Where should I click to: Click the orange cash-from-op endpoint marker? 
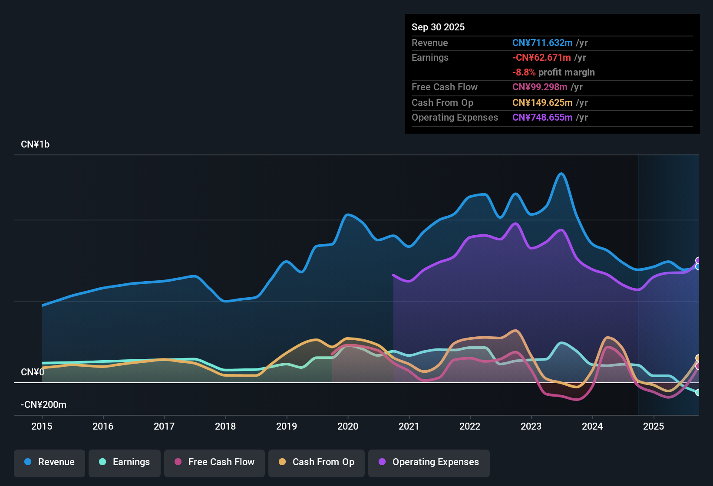(x=698, y=357)
